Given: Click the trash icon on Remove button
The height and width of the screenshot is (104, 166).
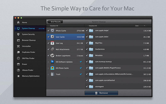Looking at the screenshot, I should [96, 93].
